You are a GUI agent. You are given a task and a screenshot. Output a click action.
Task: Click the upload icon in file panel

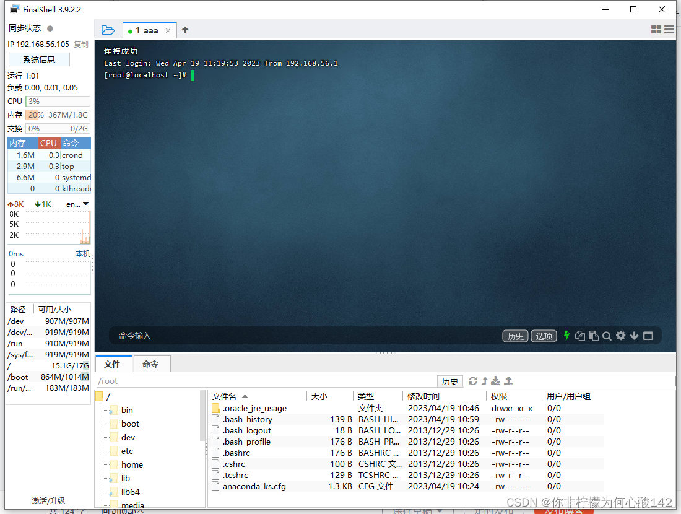[x=509, y=381]
